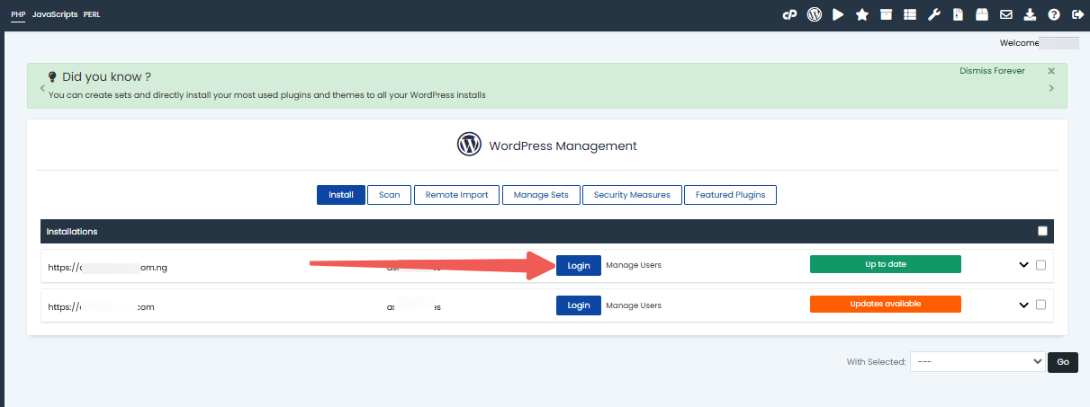Open the Scan tab
The height and width of the screenshot is (407, 1090).
390,195
